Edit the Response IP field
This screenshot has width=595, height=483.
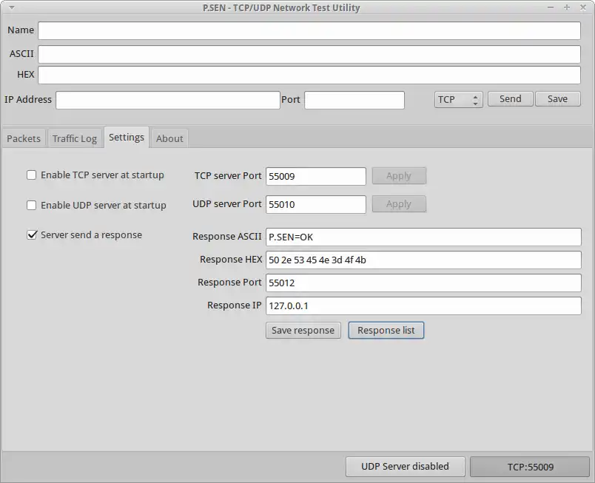tap(423, 305)
